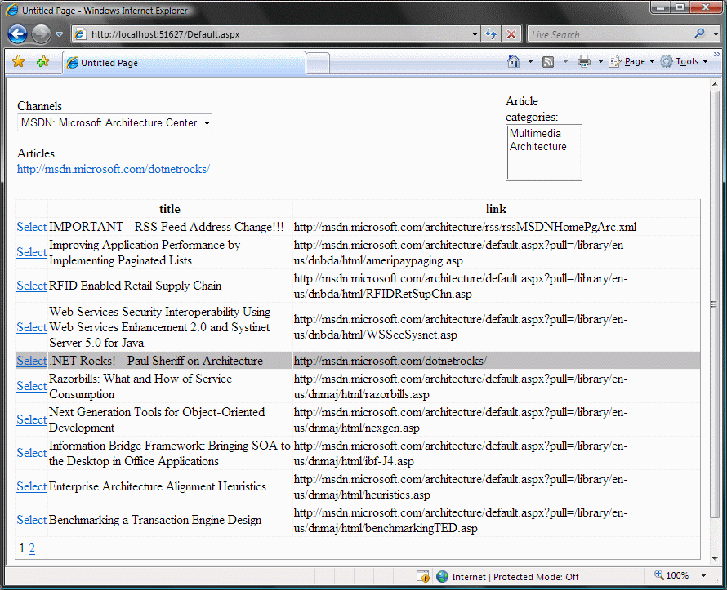Screen dimensions: 727x590
Task: Refresh the page with the Refresh icon
Action: [491, 34]
